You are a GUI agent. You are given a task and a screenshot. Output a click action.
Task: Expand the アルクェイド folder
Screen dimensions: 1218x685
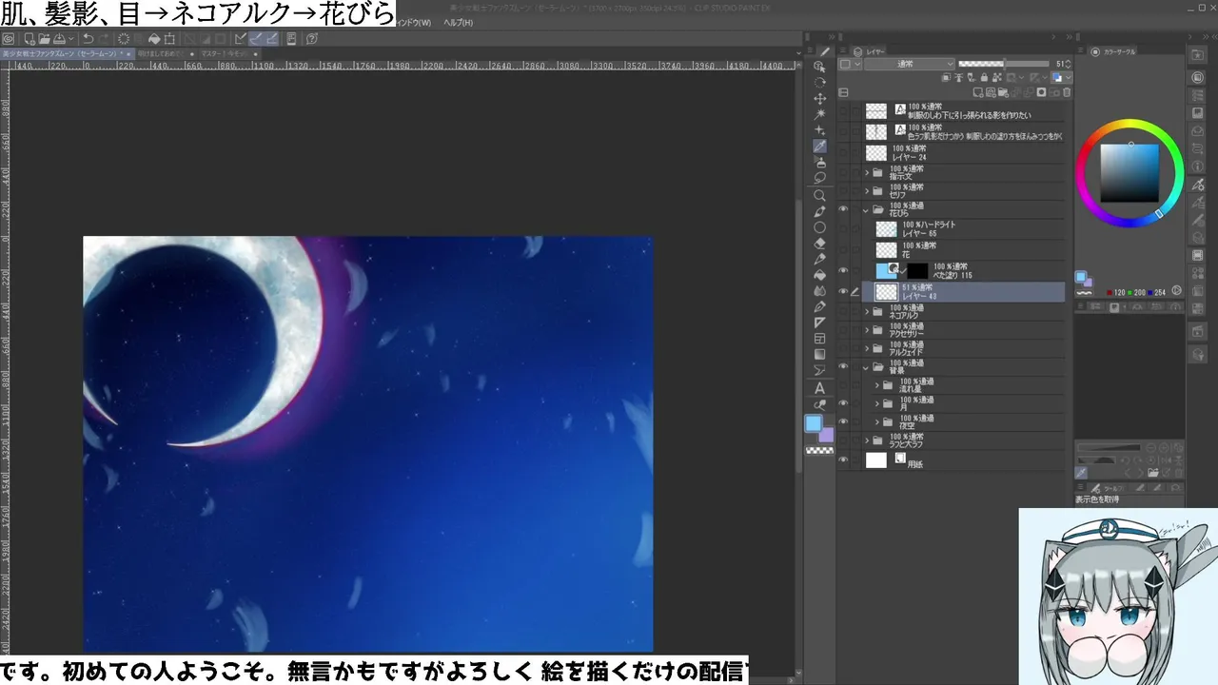[866, 348]
